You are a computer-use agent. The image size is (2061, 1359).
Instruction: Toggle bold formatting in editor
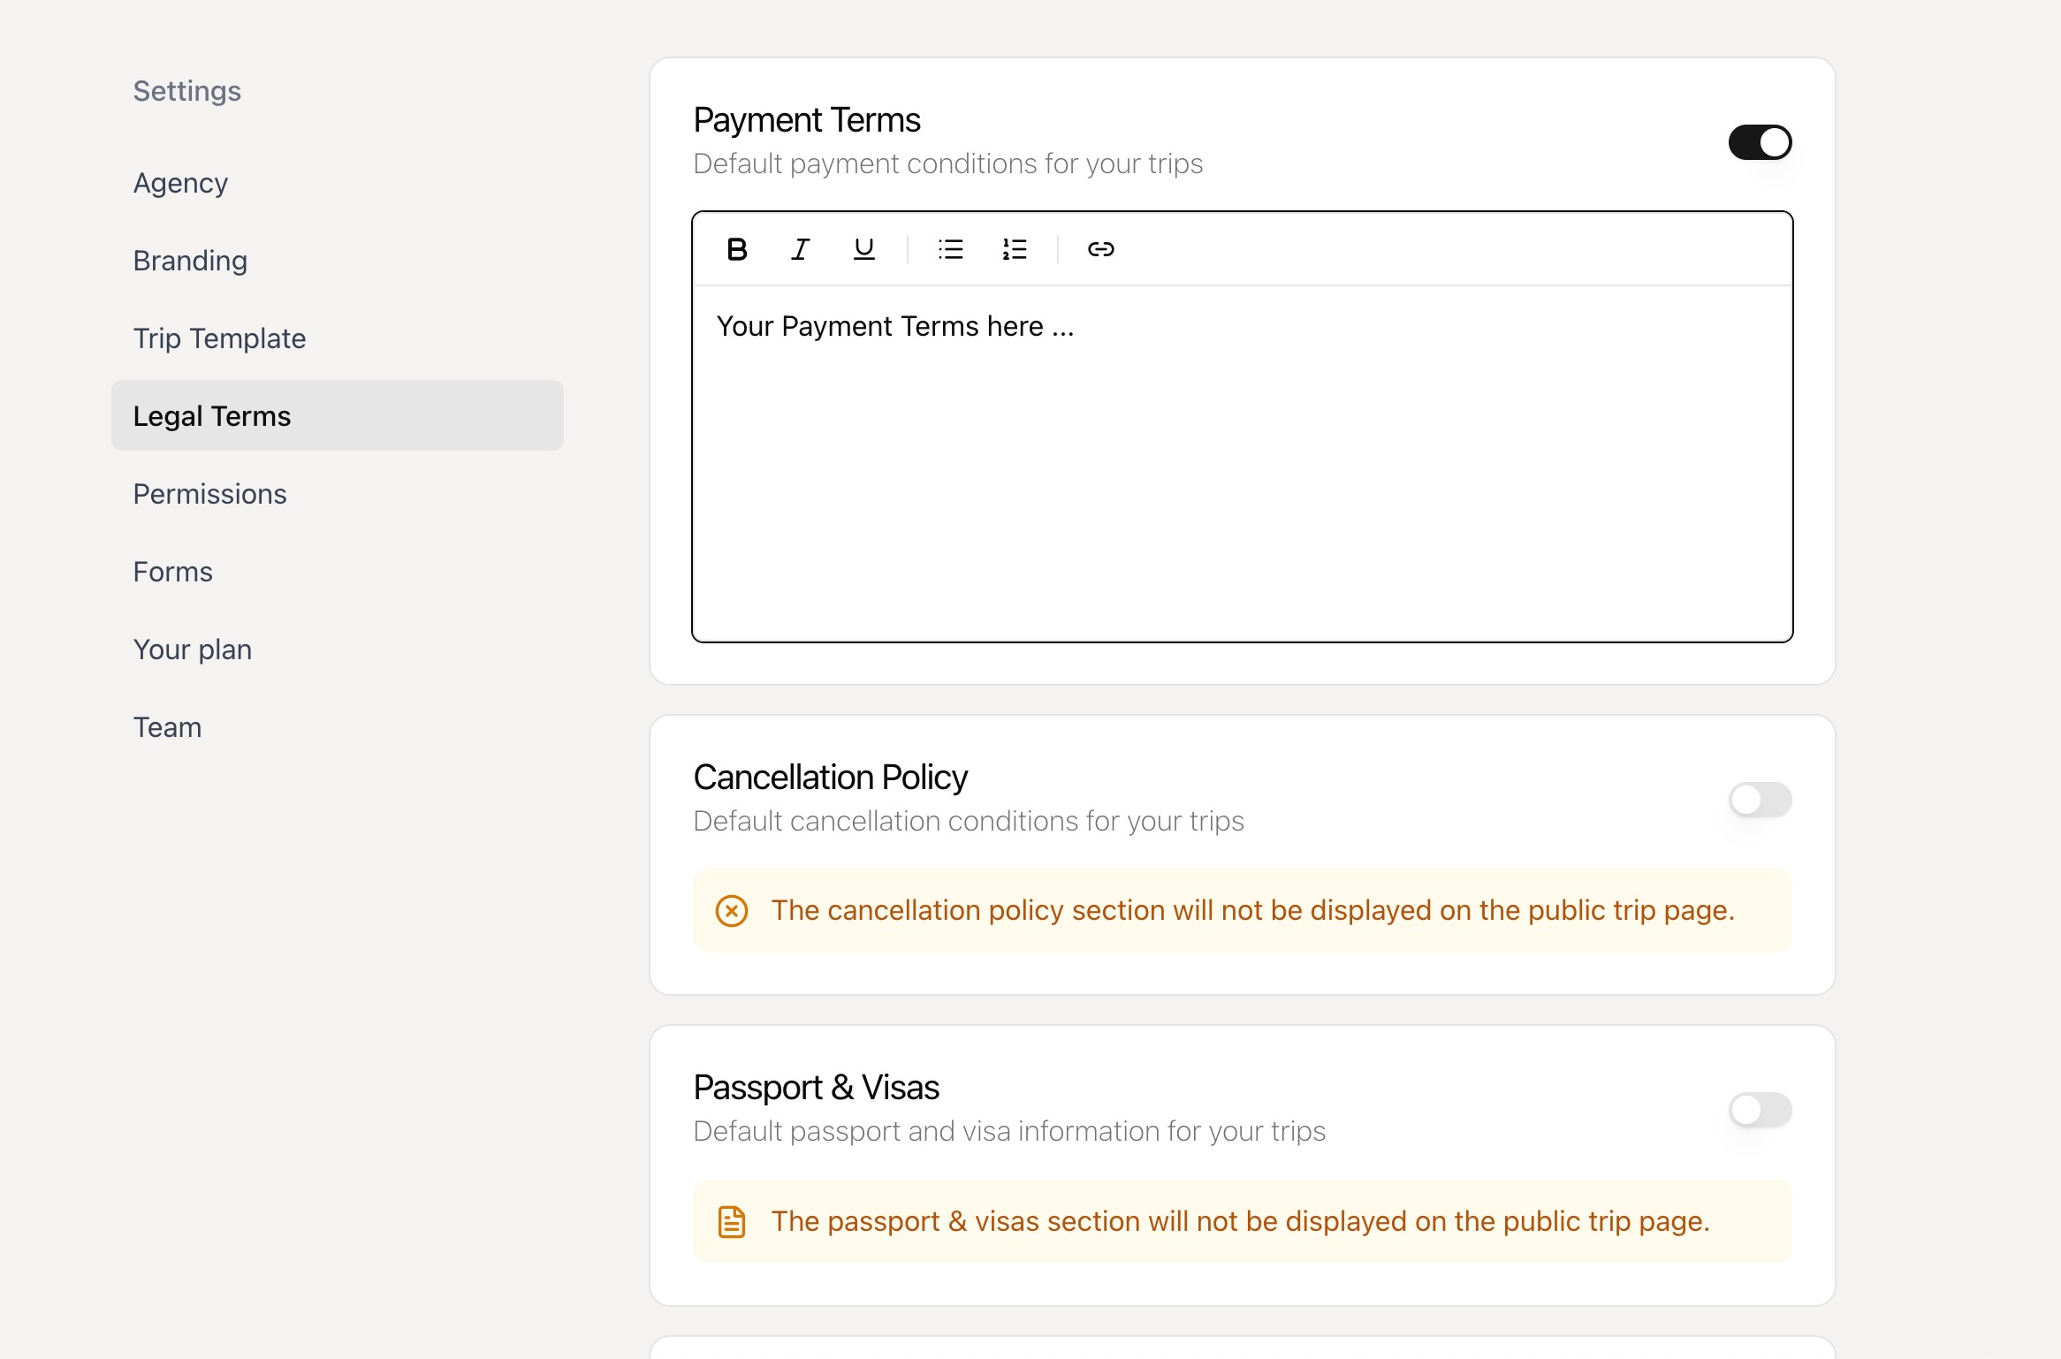click(x=736, y=249)
